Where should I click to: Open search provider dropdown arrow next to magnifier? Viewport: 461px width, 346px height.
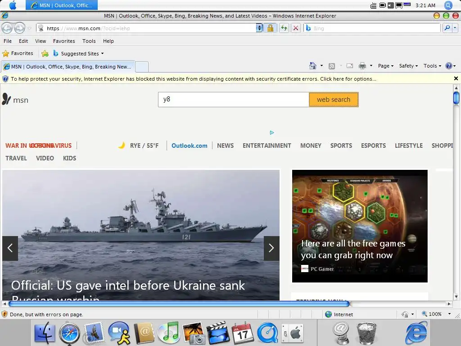455,28
